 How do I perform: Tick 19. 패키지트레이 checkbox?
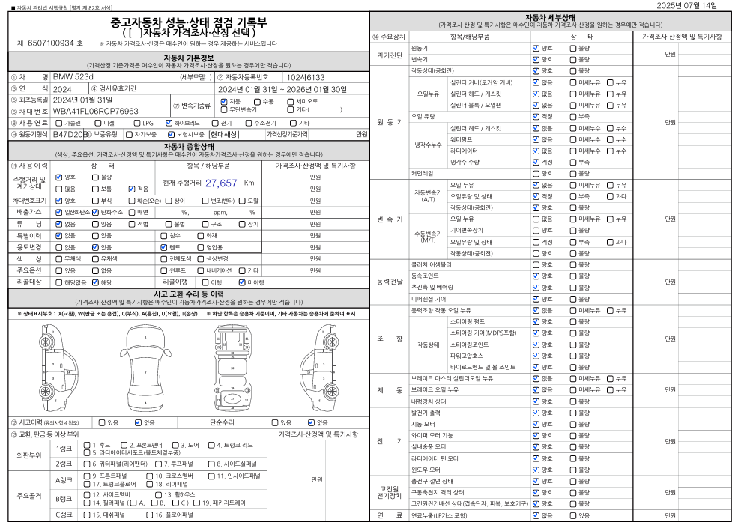click(196, 503)
